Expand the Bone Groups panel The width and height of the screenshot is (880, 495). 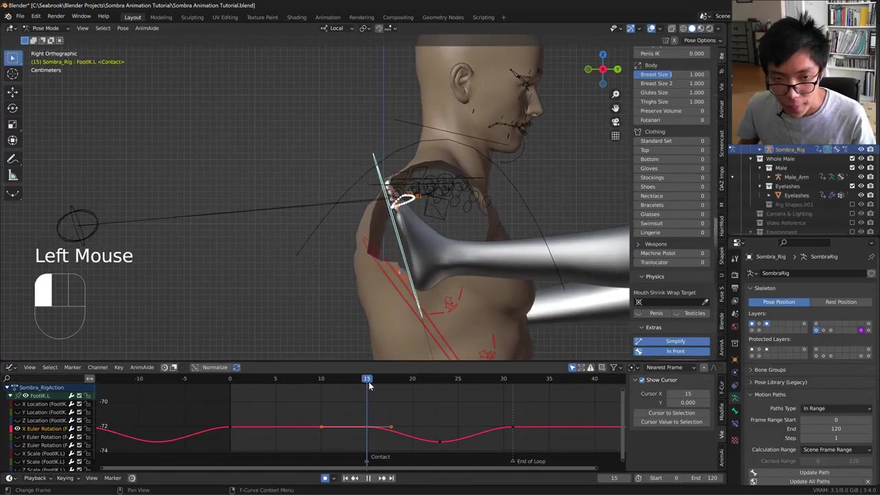[x=769, y=370]
